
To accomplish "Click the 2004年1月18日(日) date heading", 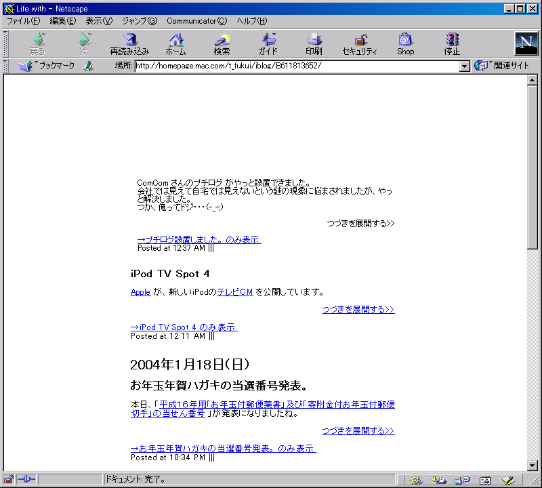I will coord(190,365).
